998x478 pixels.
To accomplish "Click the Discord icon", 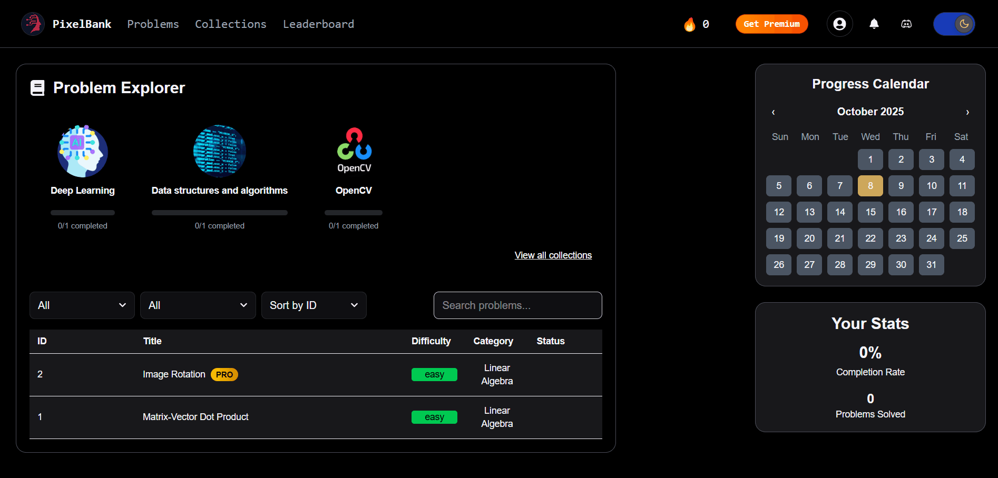I will 906,24.
